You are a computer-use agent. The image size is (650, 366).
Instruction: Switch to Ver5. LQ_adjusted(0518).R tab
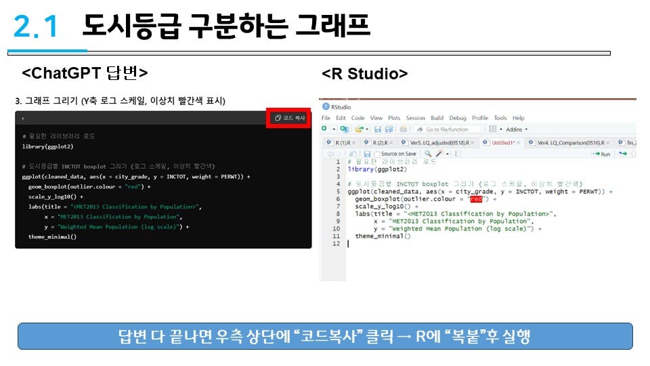[x=439, y=143]
